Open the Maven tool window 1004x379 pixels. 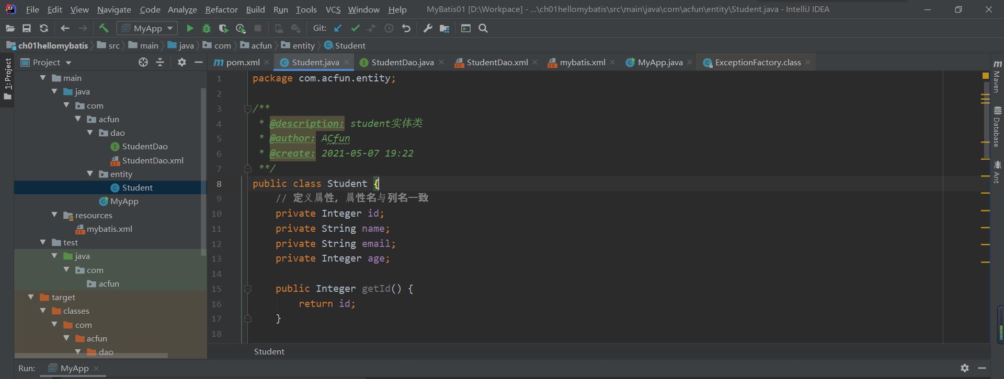click(x=997, y=77)
